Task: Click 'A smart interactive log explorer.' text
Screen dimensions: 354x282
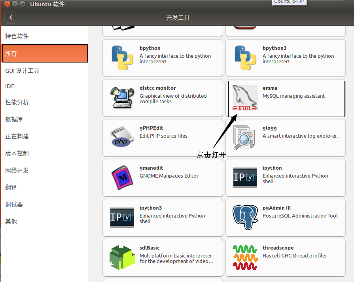Action: [300, 136]
